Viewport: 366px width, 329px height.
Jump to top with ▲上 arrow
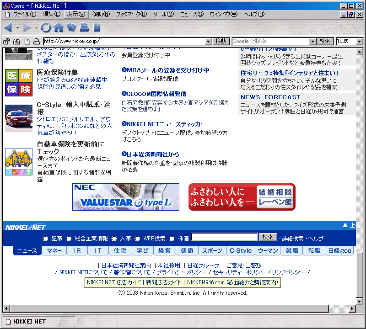click(349, 225)
